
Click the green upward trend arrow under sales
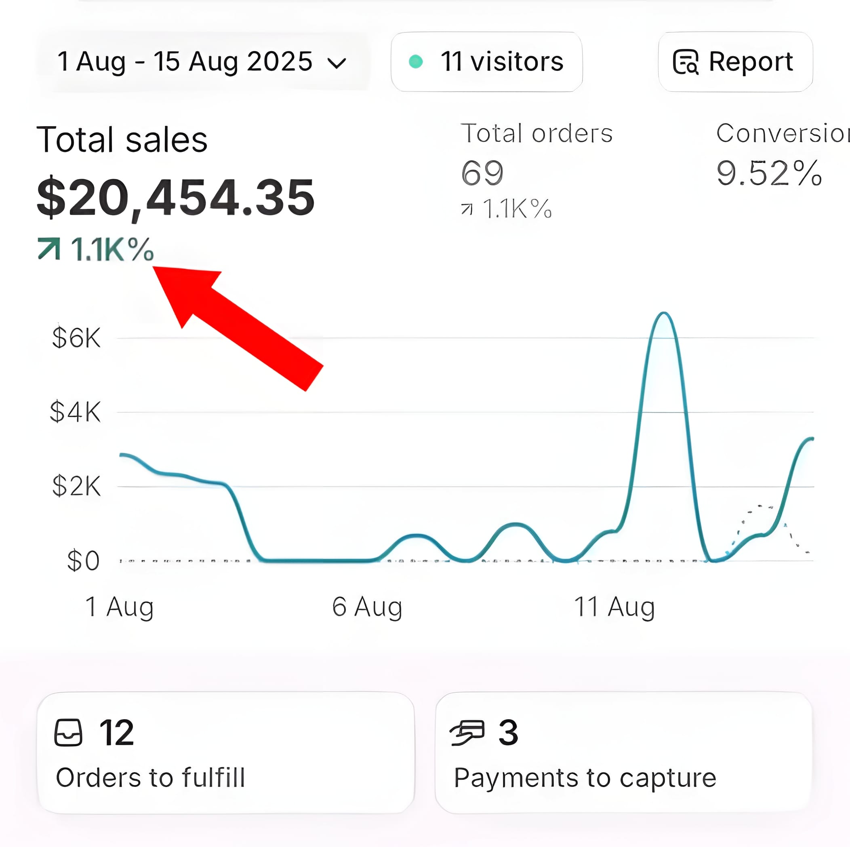click(48, 249)
